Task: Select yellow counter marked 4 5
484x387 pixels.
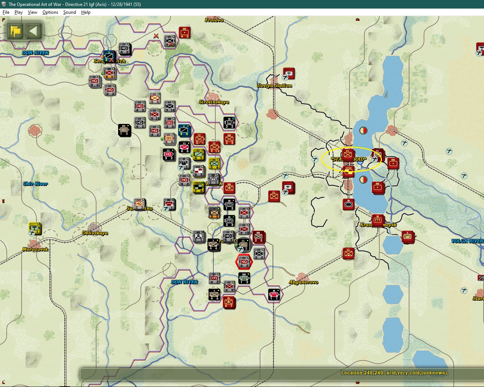Action: (x=199, y=154)
